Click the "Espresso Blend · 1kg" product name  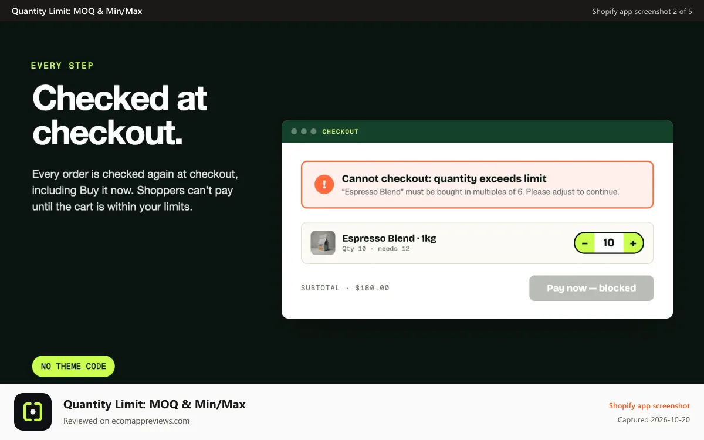coord(390,238)
